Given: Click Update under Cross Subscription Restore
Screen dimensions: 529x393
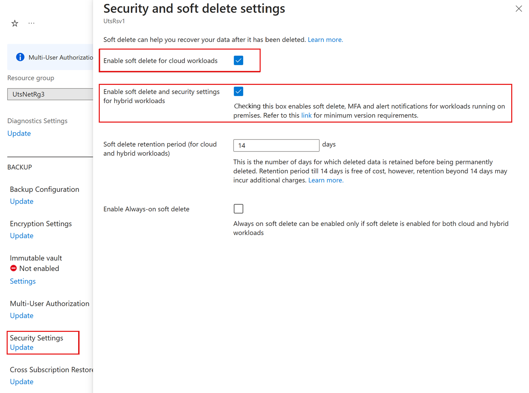Looking at the screenshot, I should pyautogui.click(x=22, y=382).
